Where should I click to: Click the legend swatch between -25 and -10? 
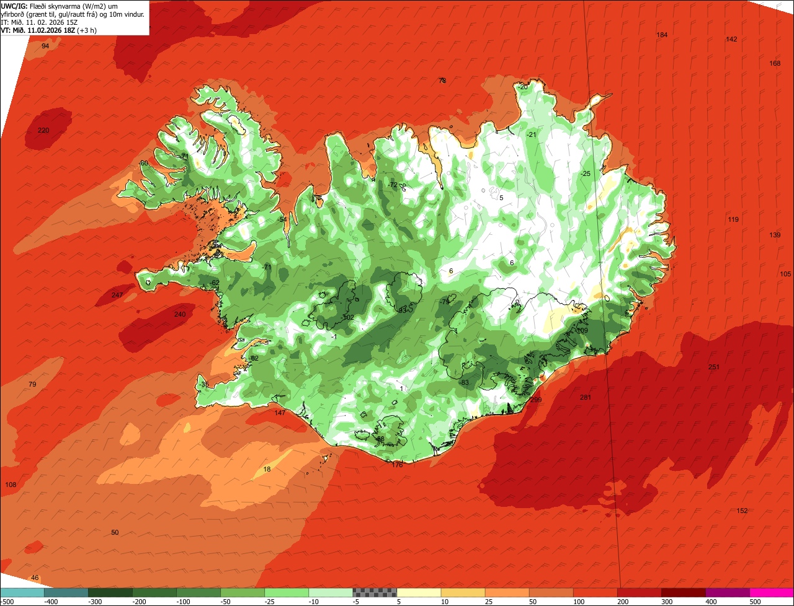287,592
